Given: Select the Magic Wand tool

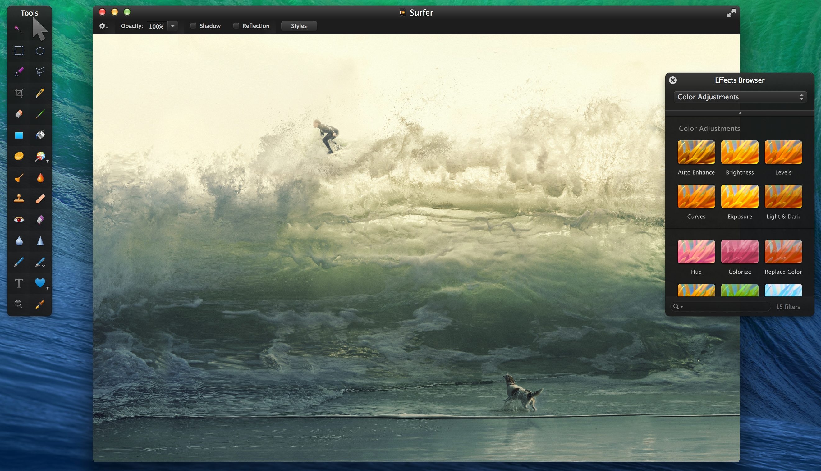Looking at the screenshot, I should [x=18, y=30].
